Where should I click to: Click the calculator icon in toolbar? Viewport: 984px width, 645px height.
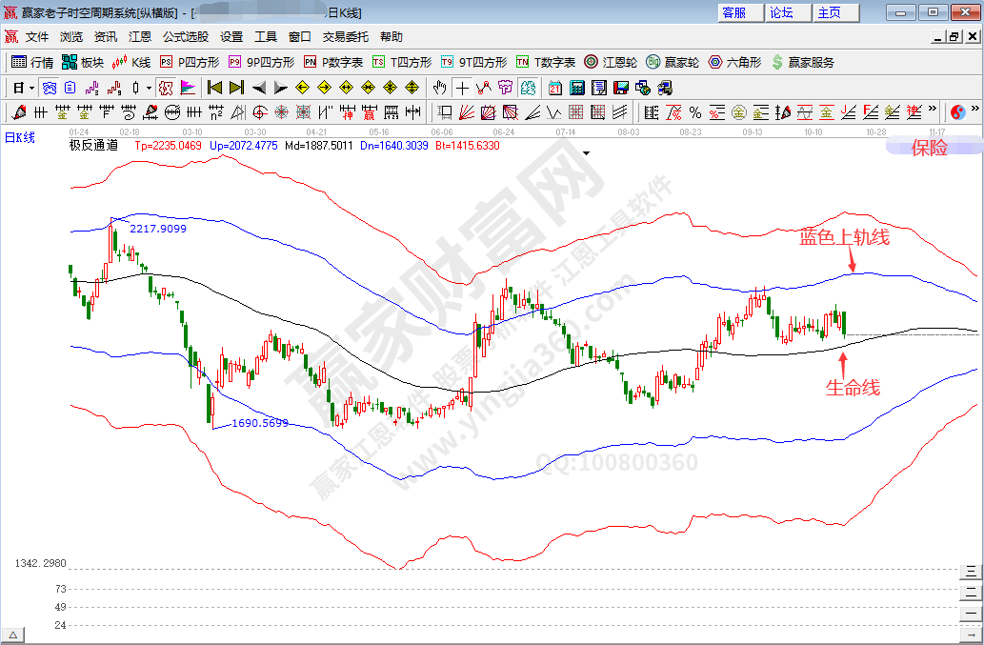[x=576, y=88]
